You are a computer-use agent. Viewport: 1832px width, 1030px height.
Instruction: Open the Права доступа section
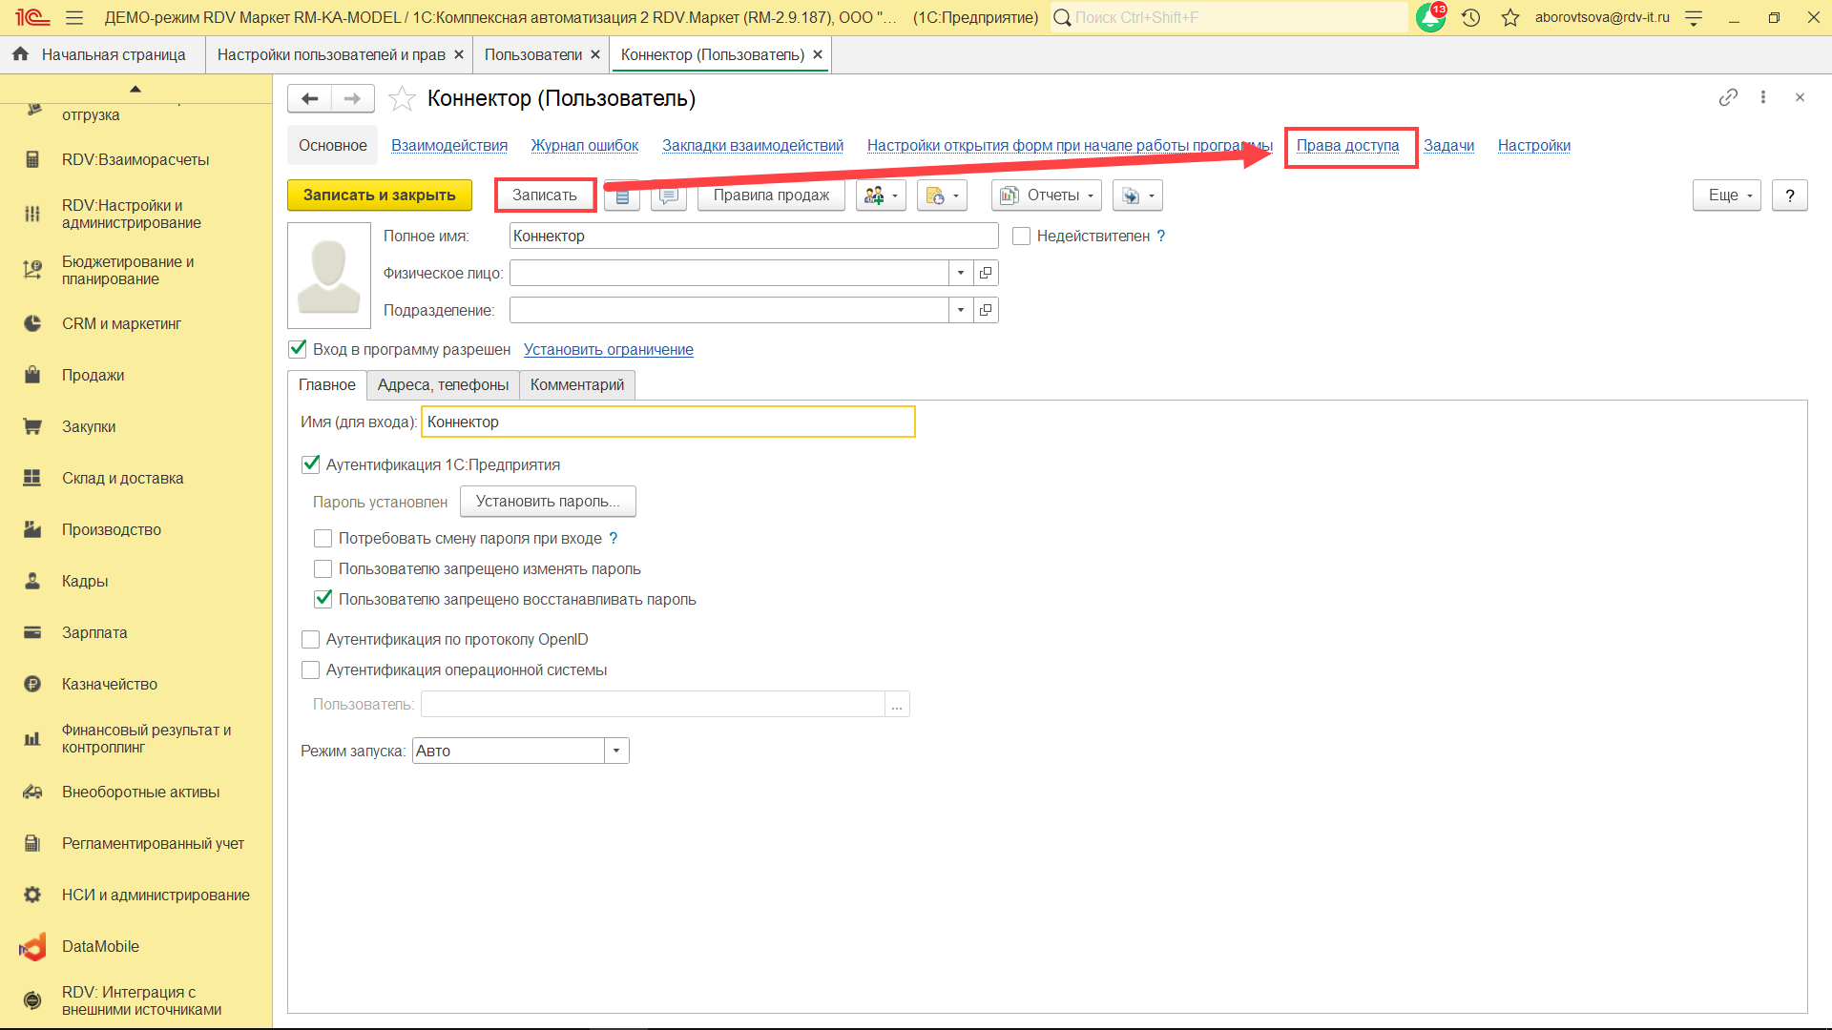(1347, 146)
